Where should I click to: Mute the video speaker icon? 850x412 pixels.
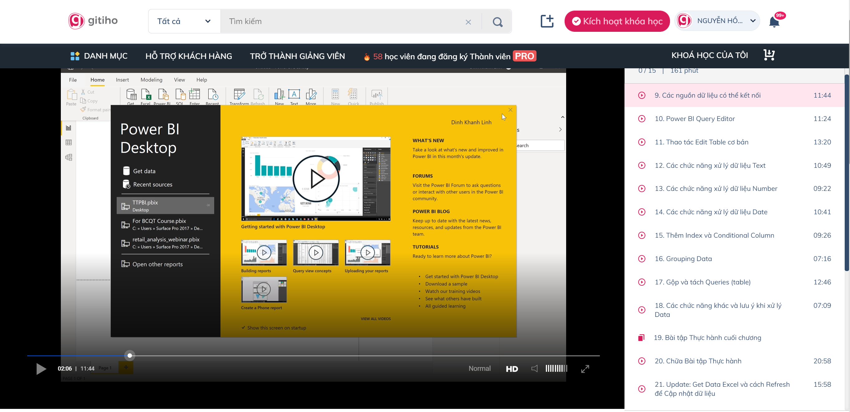pyautogui.click(x=534, y=368)
